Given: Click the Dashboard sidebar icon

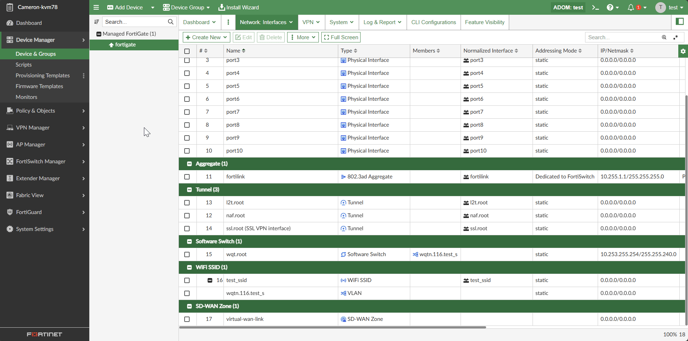Looking at the screenshot, I should (x=10, y=23).
